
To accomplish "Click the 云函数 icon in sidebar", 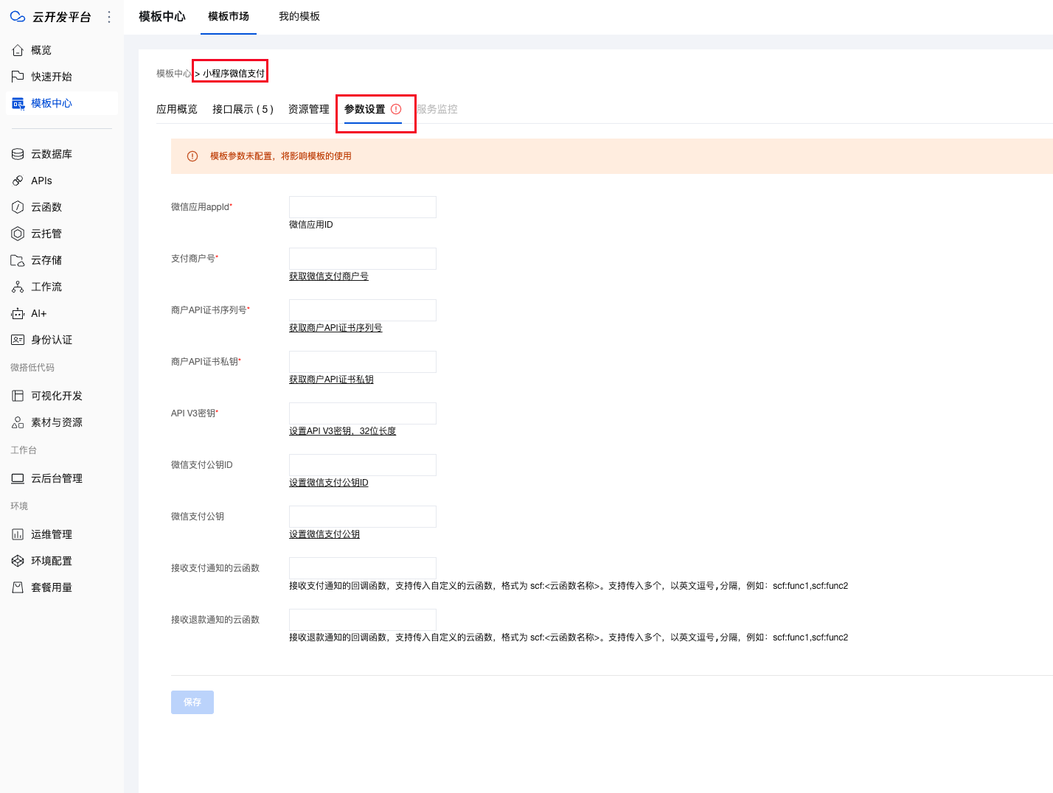I will [x=18, y=207].
